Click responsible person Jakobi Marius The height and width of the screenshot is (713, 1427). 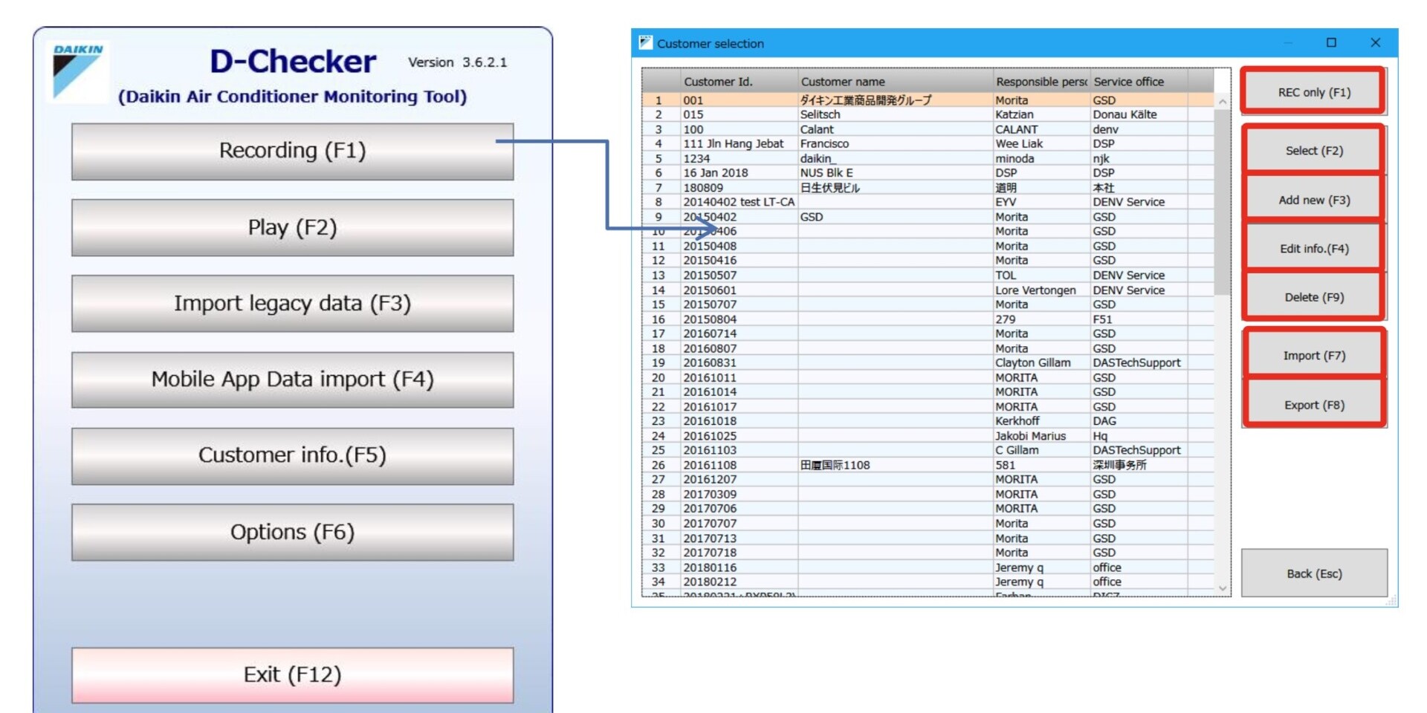pyautogui.click(x=1031, y=436)
